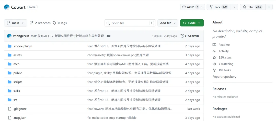Click the assets folder icon

(9, 55)
